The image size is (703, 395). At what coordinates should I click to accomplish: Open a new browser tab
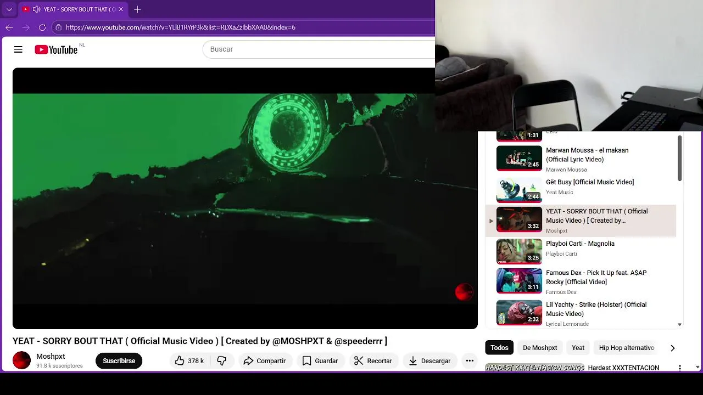point(137,9)
